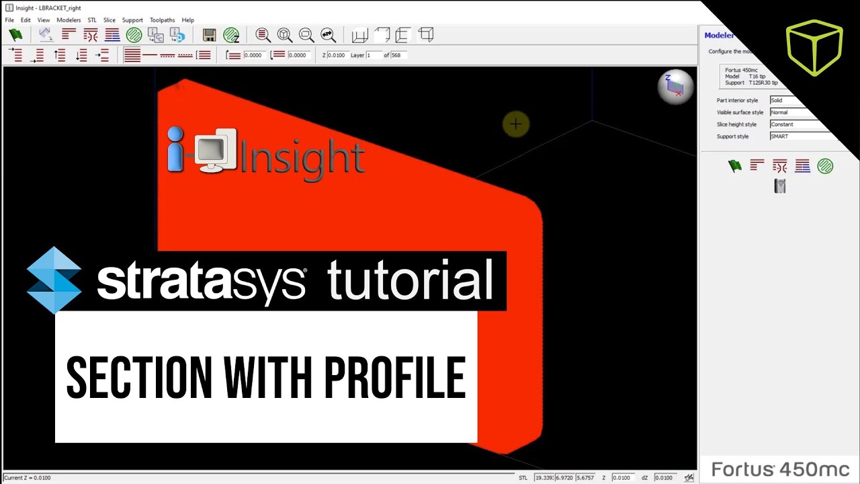Click the slice icon in the Modeler panel

[x=757, y=165]
